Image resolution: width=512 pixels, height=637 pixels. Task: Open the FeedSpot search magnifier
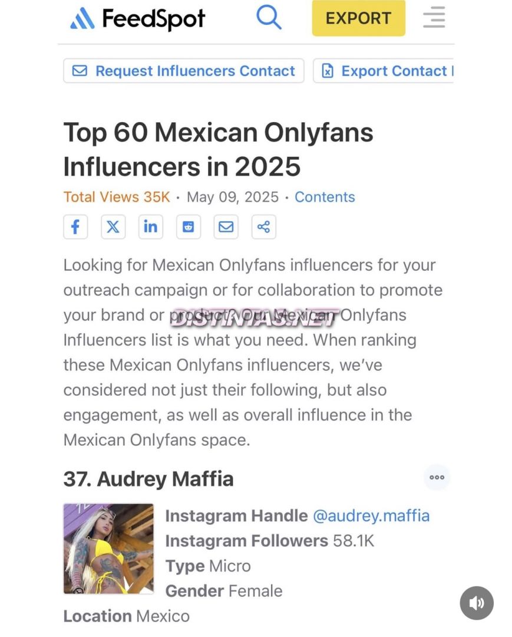pos(269,18)
